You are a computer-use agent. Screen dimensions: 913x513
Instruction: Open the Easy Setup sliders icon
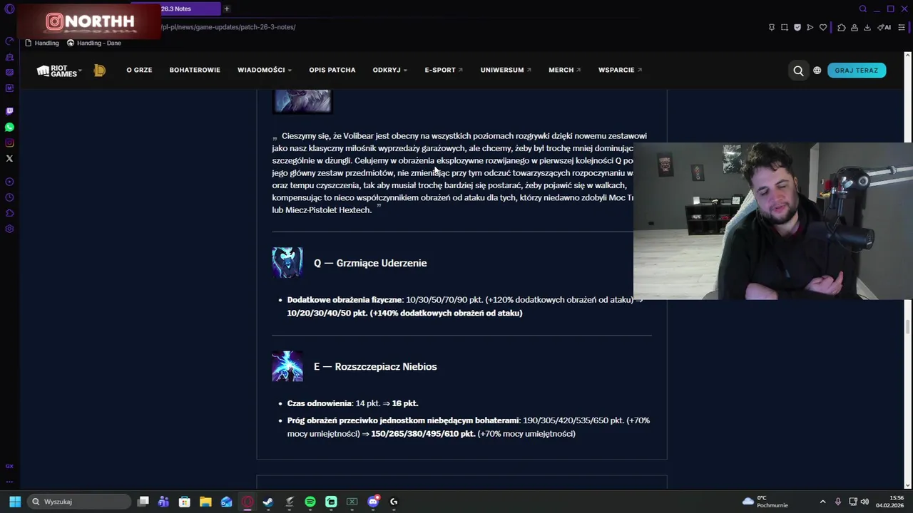[x=901, y=27]
